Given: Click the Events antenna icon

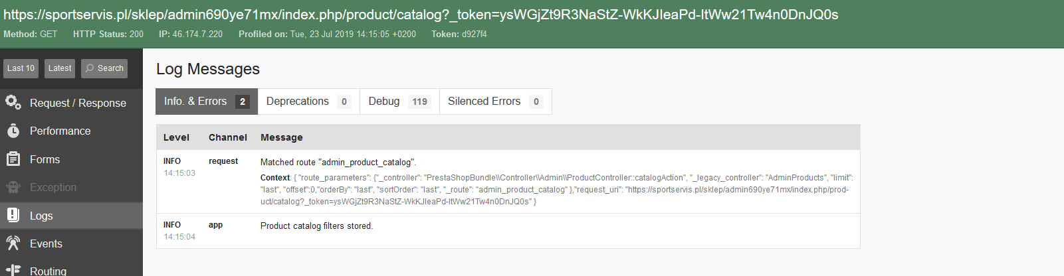Looking at the screenshot, I should pyautogui.click(x=13, y=243).
